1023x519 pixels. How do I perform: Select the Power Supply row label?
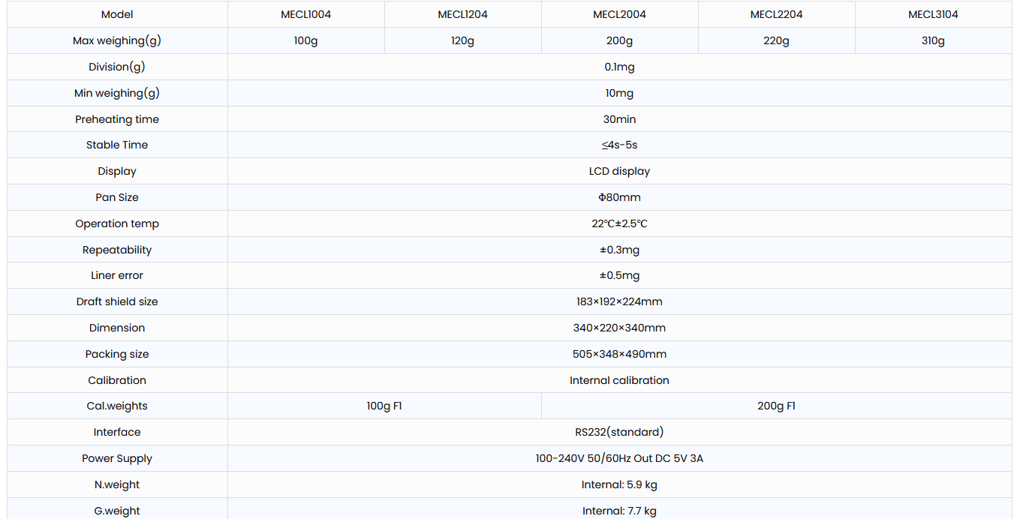(117, 458)
